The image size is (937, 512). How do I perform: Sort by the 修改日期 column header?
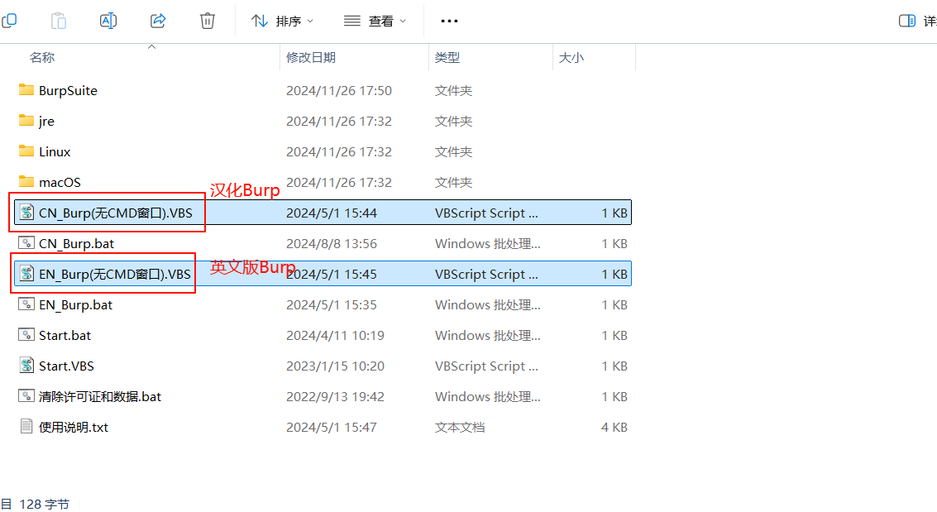click(311, 57)
